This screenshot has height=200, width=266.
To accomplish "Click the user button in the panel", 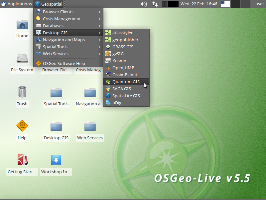I will click(x=259, y=4).
